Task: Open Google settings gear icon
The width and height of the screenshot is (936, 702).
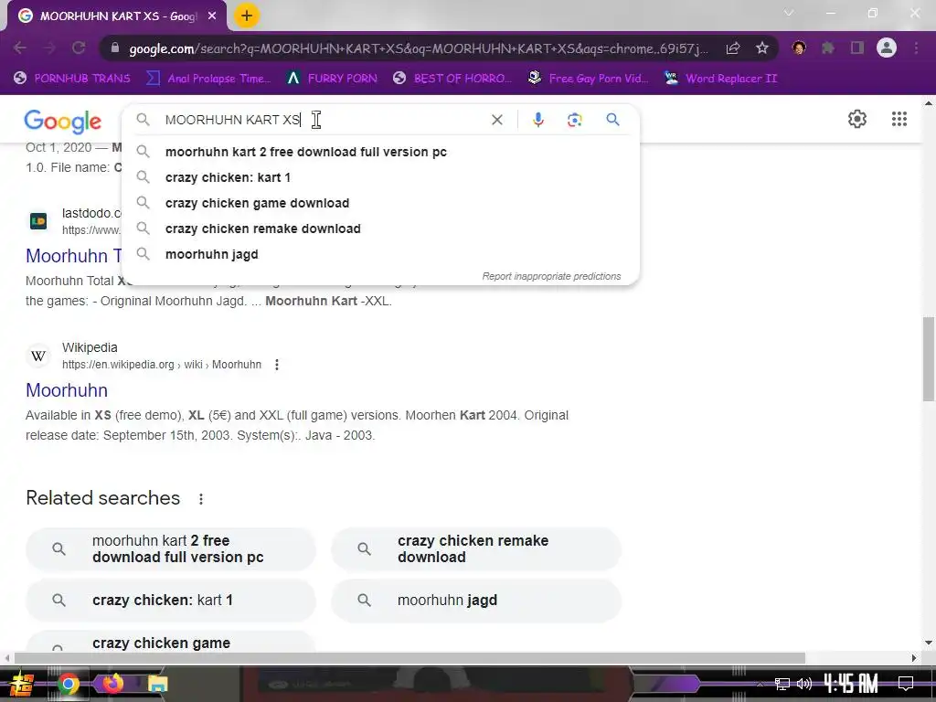Action: point(857,119)
